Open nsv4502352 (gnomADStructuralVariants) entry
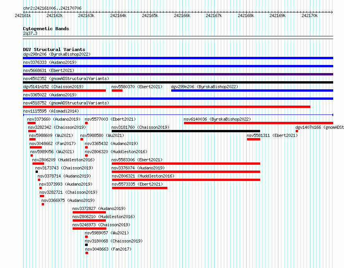The width and height of the screenshot is (344, 268). 66,79
